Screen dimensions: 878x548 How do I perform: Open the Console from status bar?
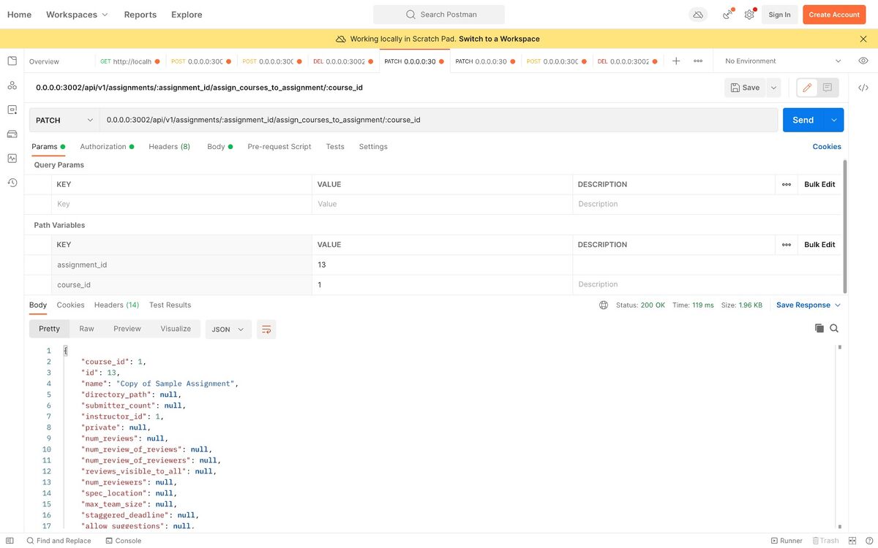coord(123,541)
